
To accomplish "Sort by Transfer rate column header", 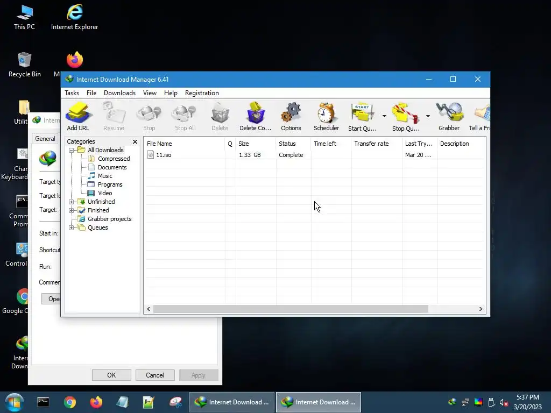I will tap(377, 144).
